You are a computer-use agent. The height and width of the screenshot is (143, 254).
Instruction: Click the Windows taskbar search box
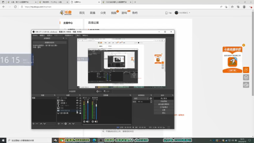(x=29, y=140)
